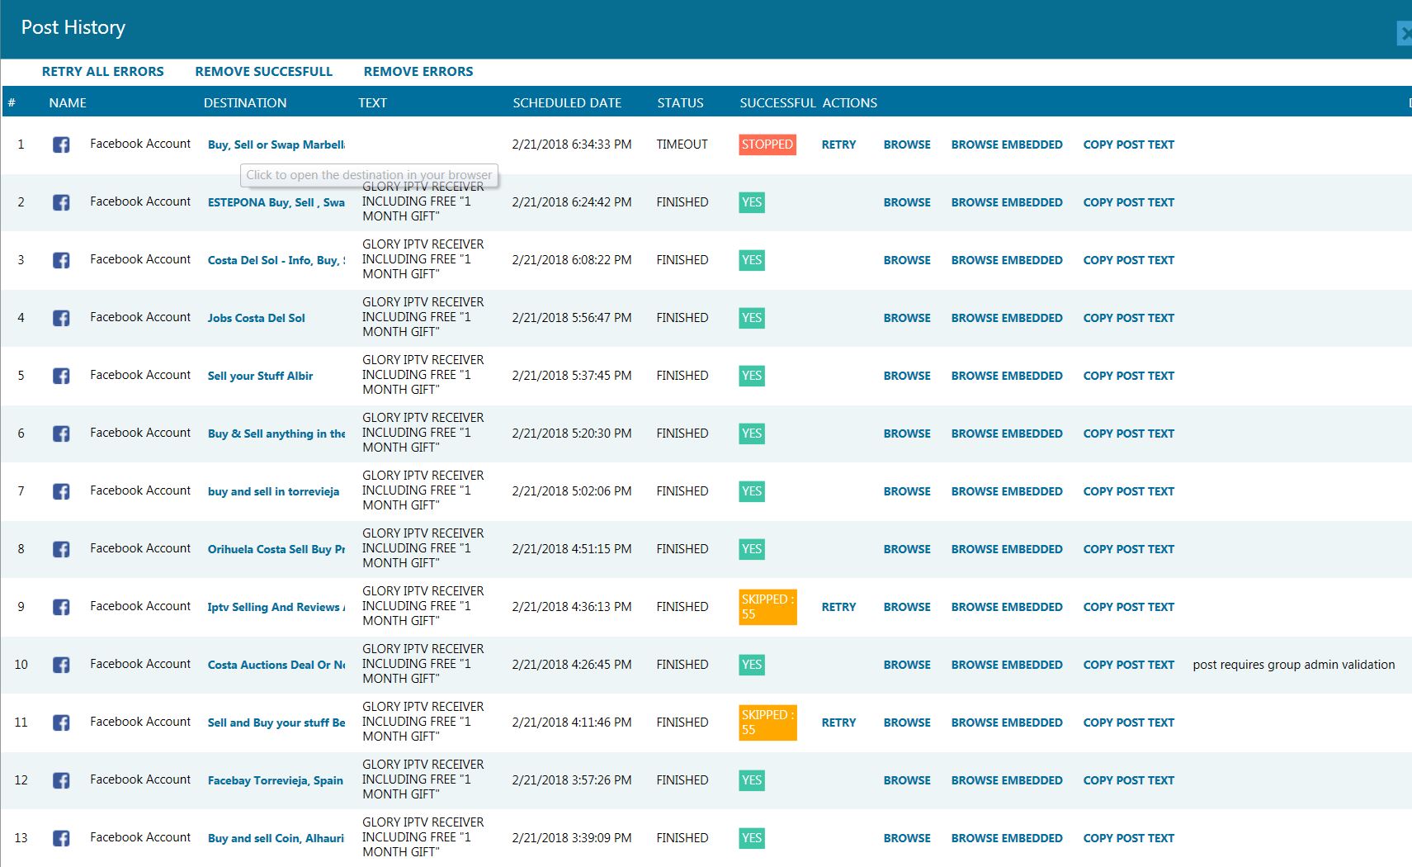Remove successful posts from history

(264, 72)
